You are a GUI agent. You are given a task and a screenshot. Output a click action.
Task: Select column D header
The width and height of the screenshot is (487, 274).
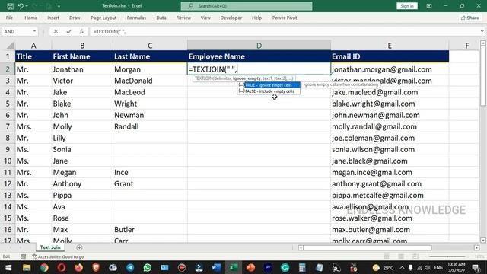pyautogui.click(x=259, y=46)
